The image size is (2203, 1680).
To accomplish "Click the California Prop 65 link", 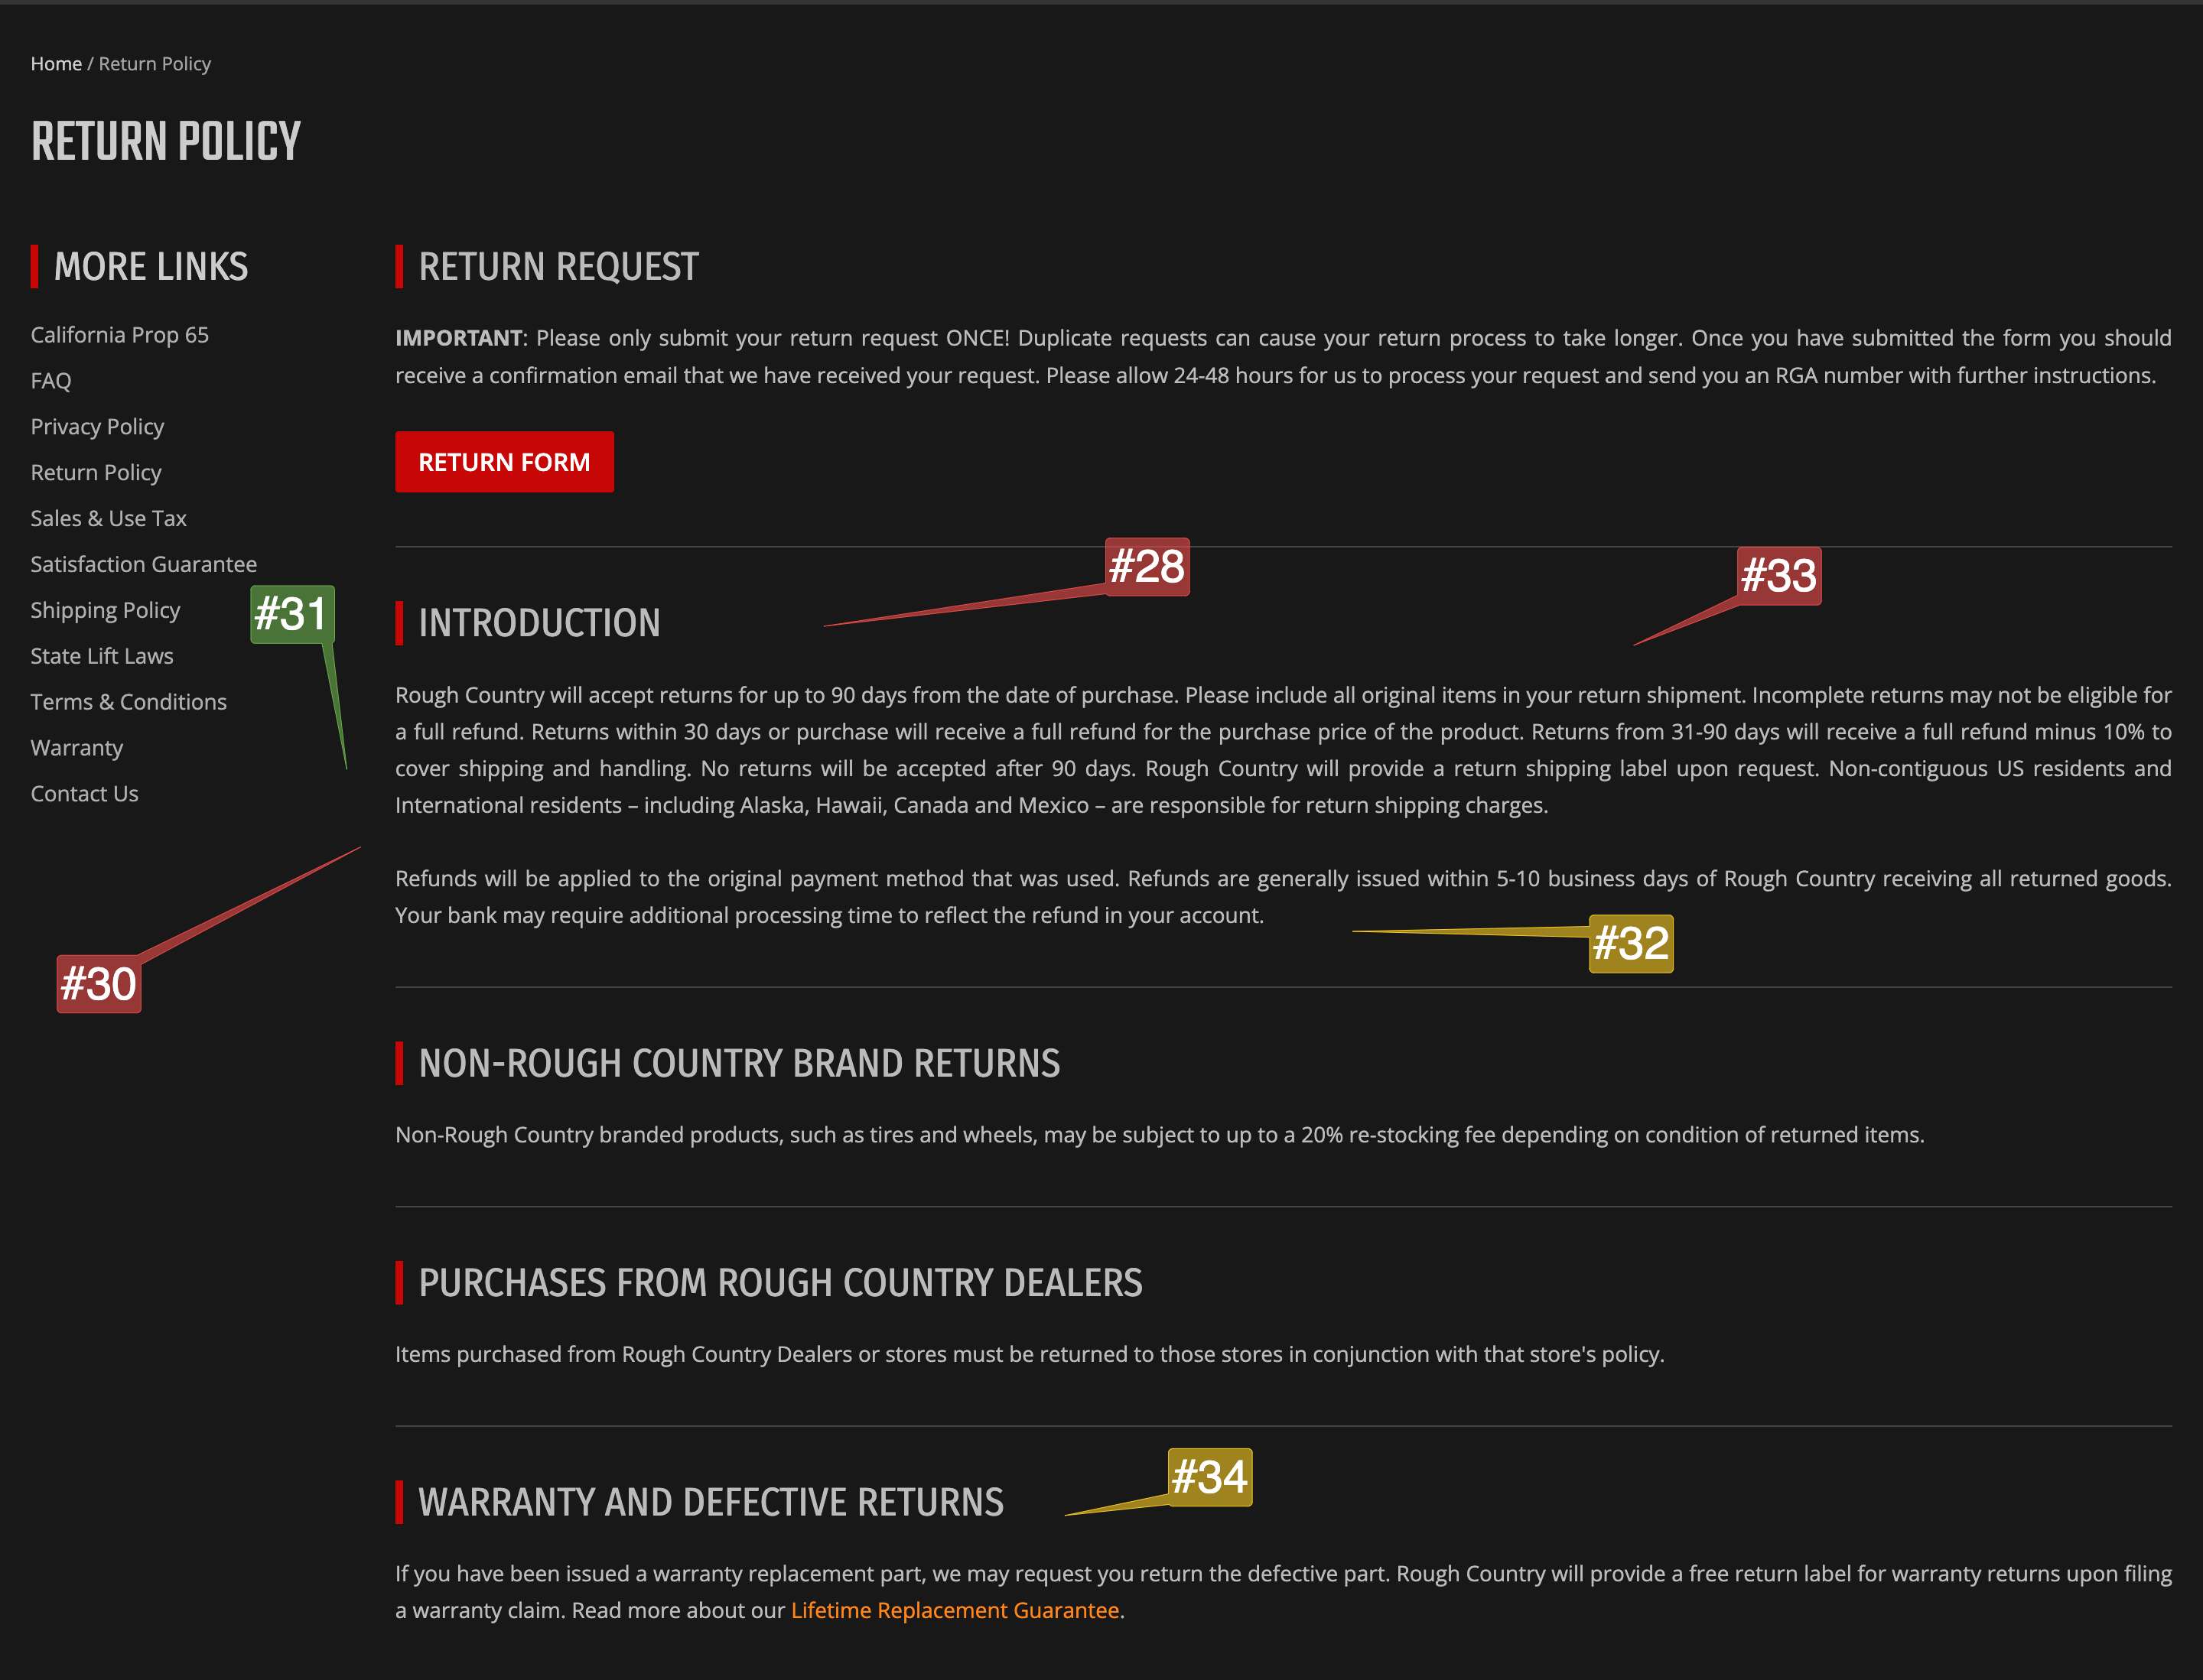I will (120, 333).
